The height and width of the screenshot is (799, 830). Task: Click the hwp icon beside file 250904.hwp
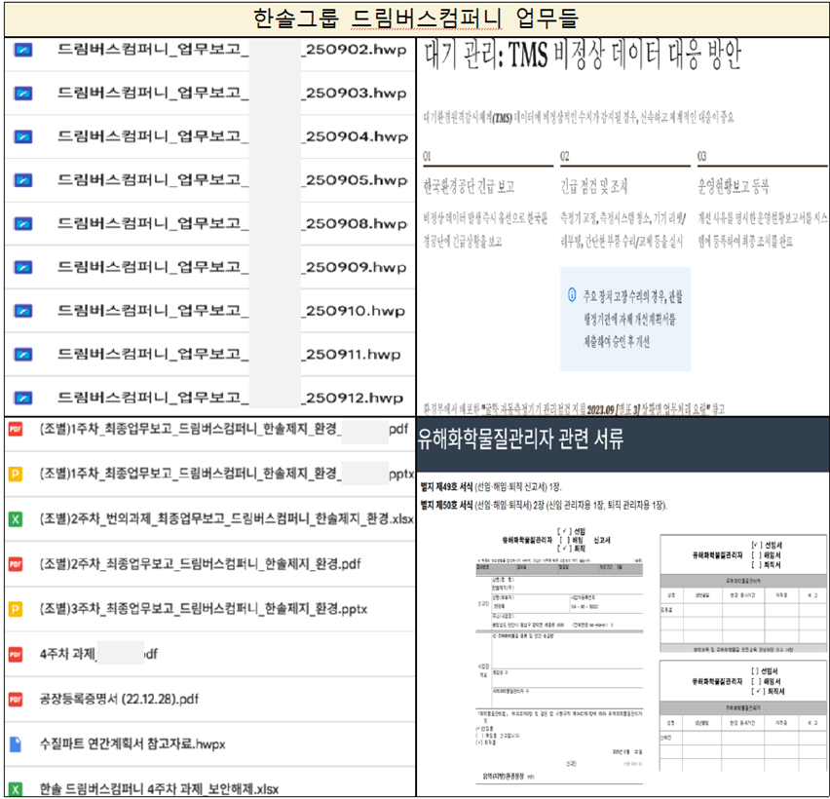[22, 137]
